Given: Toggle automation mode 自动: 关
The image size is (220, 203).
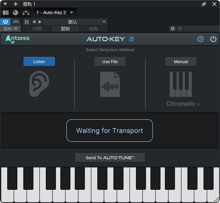Looking at the screenshot, I should (11, 29).
